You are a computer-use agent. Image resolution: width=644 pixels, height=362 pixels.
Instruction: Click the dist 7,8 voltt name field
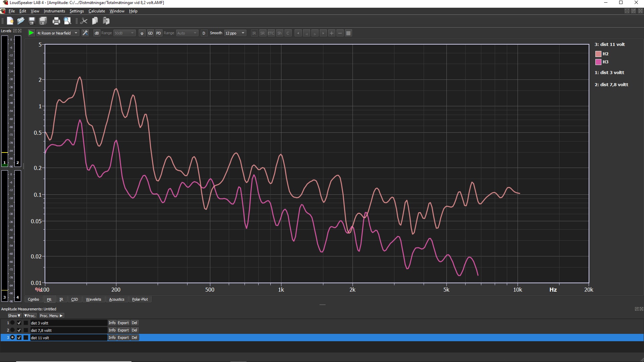[68, 330]
